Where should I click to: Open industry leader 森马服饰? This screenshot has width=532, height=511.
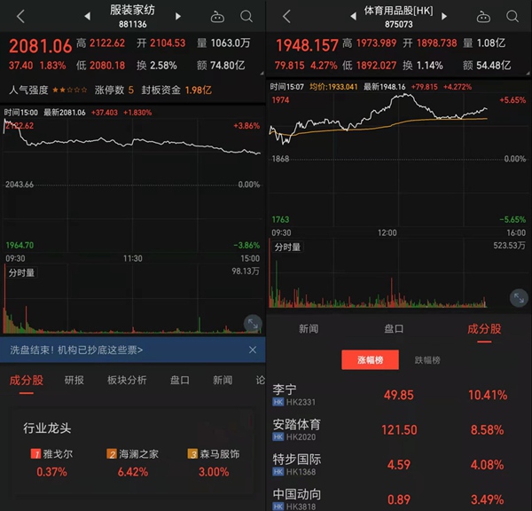[x=214, y=462]
